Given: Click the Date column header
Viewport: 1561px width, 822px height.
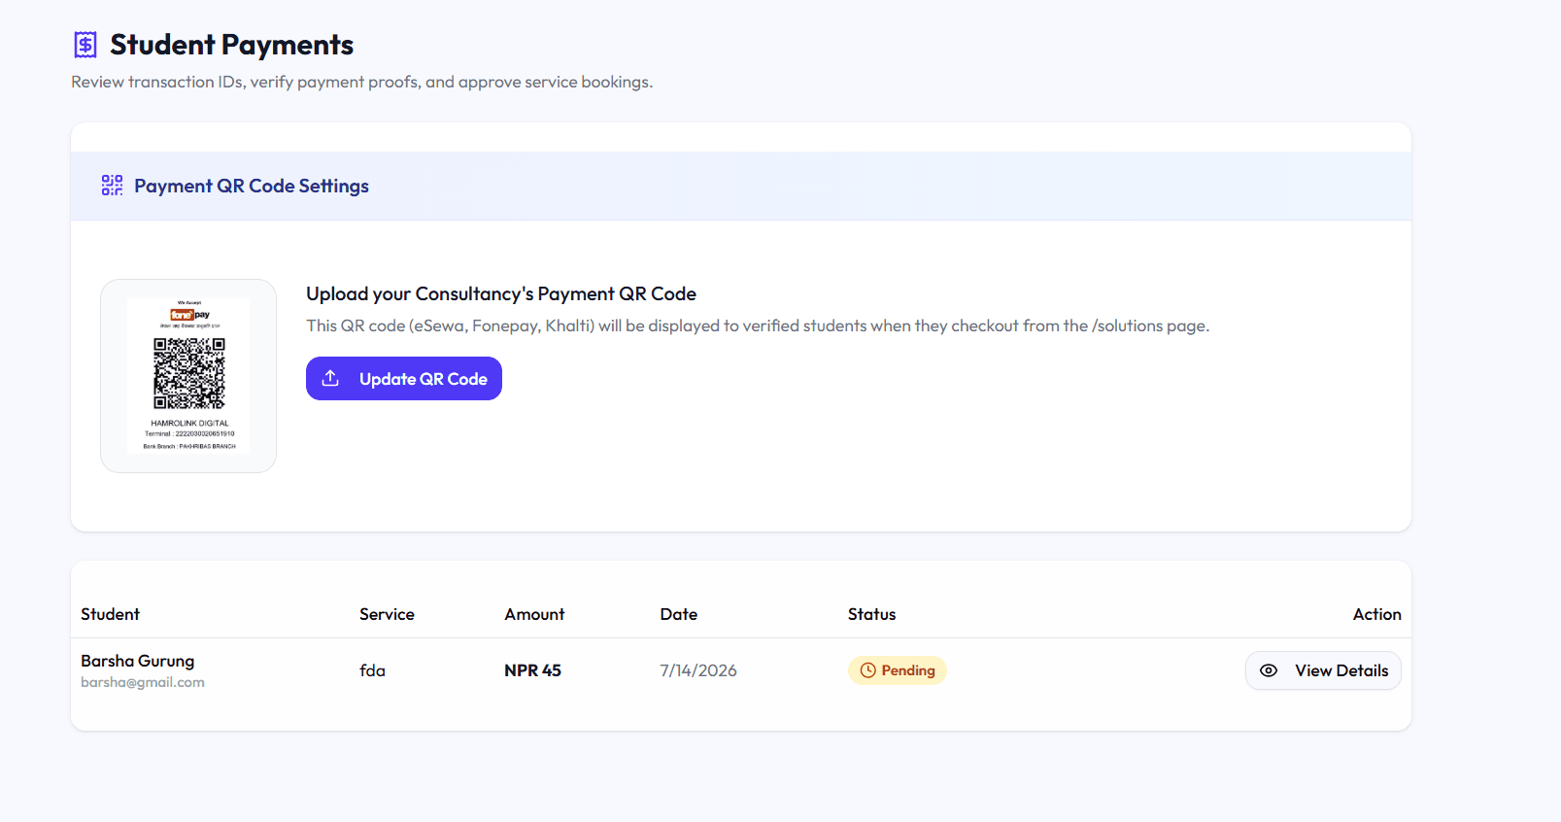Looking at the screenshot, I should point(679,614).
